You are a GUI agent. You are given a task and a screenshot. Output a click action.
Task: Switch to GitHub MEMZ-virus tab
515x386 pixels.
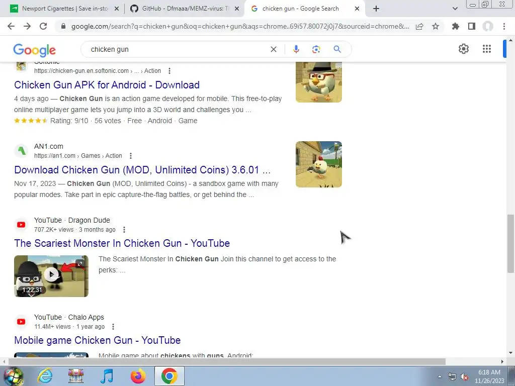point(185,9)
